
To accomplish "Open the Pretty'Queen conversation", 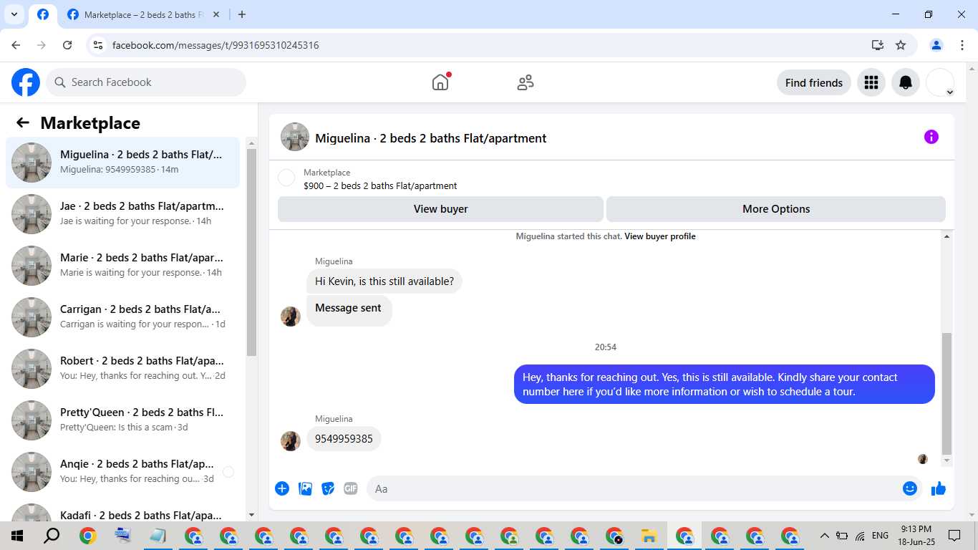I will point(123,420).
